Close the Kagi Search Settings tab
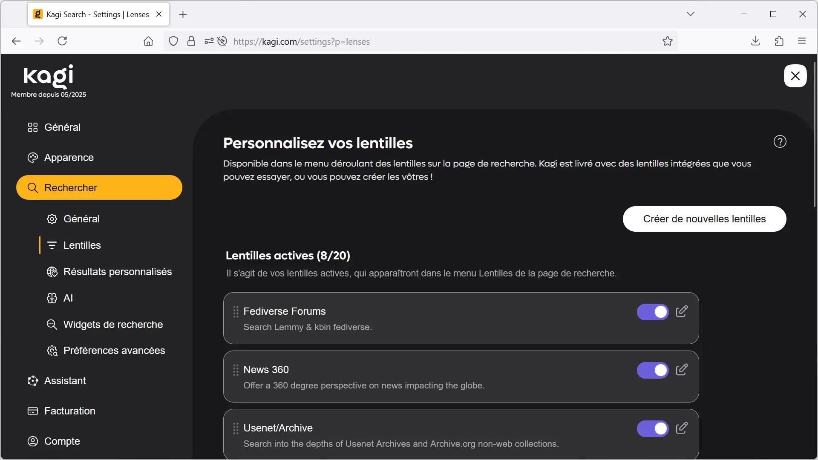Image resolution: width=818 pixels, height=460 pixels. pyautogui.click(x=159, y=14)
